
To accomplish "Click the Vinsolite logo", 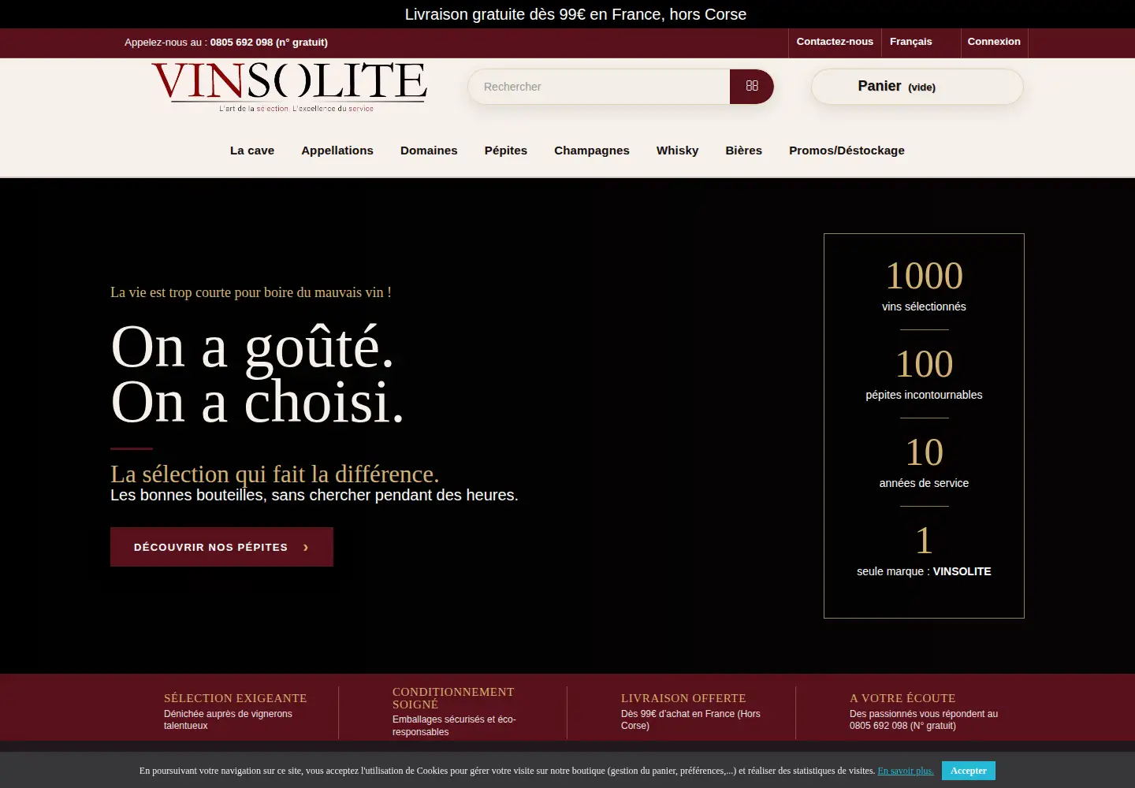I will [x=289, y=87].
